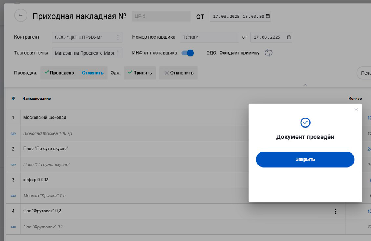The image size is (371, 241).
Task: Click the EDO refresh sync icon
Action: pos(268,53)
